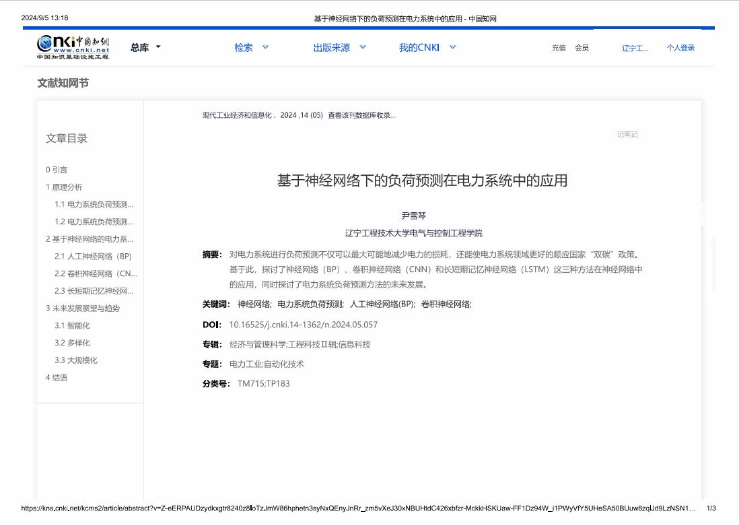Click author name 尹雪琴

[x=414, y=216]
